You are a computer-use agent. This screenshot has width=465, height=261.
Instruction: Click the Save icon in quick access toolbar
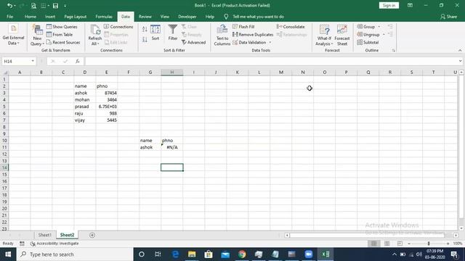click(55, 6)
